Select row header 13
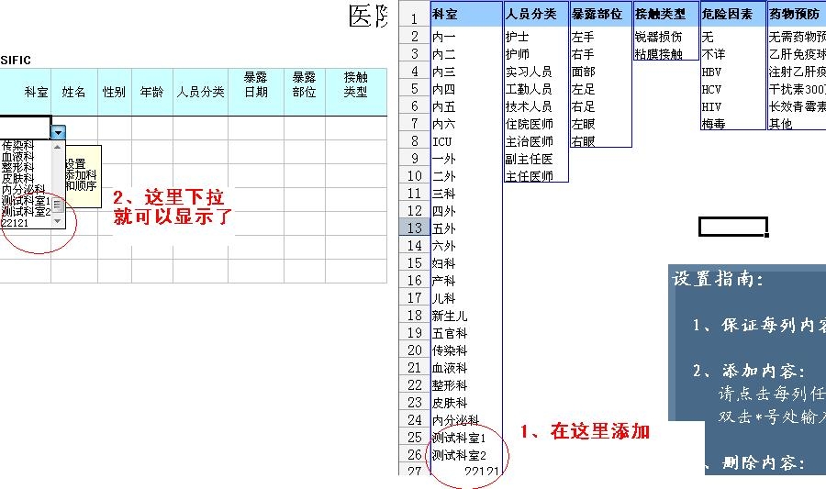The width and height of the screenshot is (826, 489). (414, 228)
